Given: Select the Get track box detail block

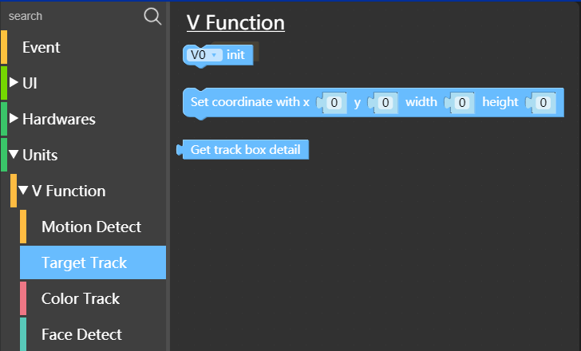Looking at the screenshot, I should point(243,150).
